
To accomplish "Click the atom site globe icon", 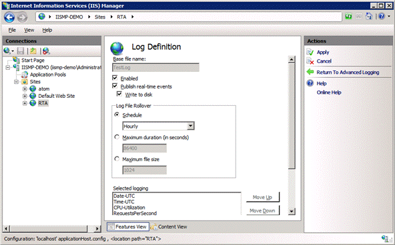I will [33, 89].
